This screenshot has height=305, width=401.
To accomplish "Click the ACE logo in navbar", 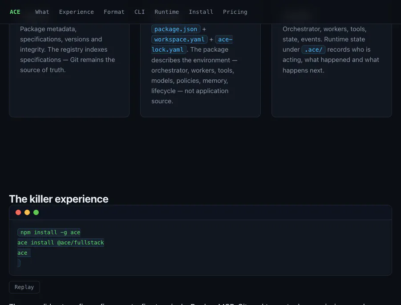I will 15,12.
